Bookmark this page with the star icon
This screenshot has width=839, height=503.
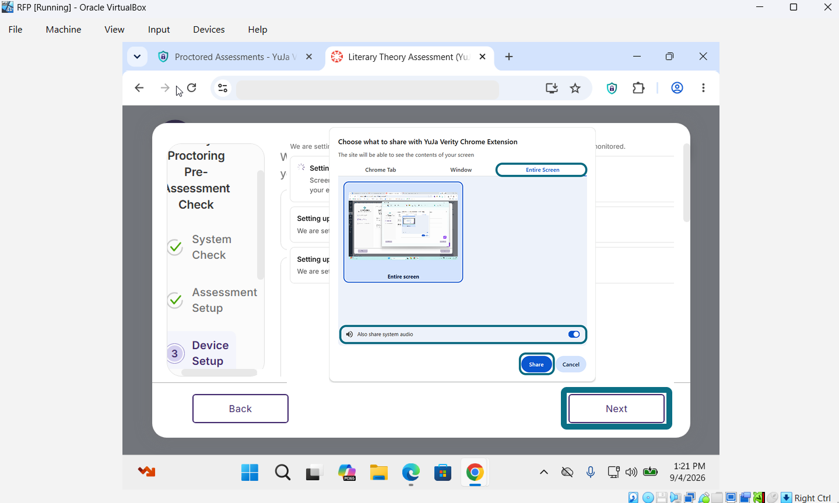pyautogui.click(x=575, y=88)
